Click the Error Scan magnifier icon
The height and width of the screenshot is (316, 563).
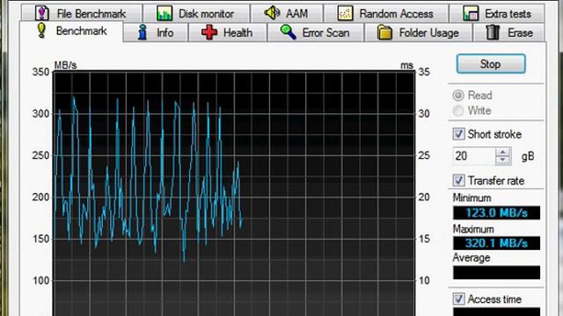(x=288, y=32)
